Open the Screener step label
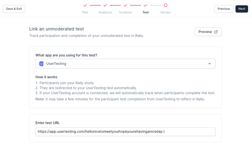Screen dimensions: 252x145 pyautogui.click(x=125, y=12)
